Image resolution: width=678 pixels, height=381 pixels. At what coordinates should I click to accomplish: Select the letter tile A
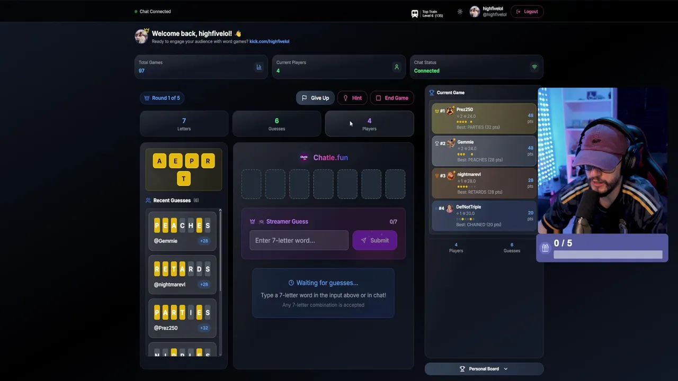[x=159, y=161]
